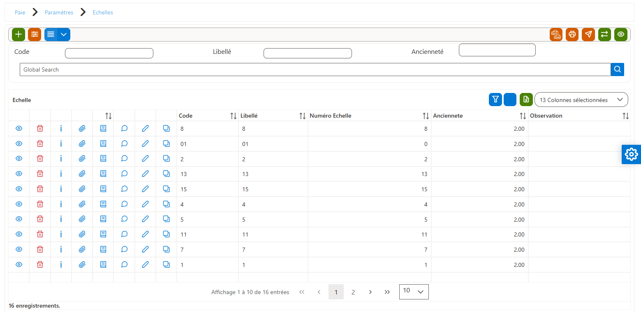
Task: Open Paramètres in the breadcrumb
Action: point(59,13)
